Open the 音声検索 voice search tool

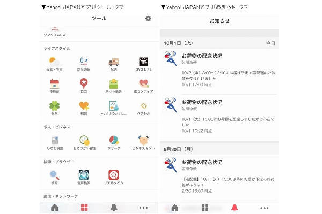(x=84, y=177)
